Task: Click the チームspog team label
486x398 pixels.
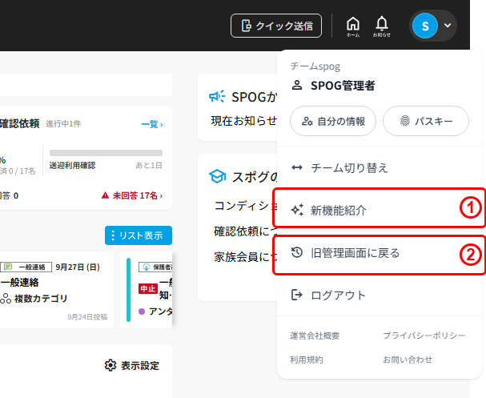Action: click(315, 66)
